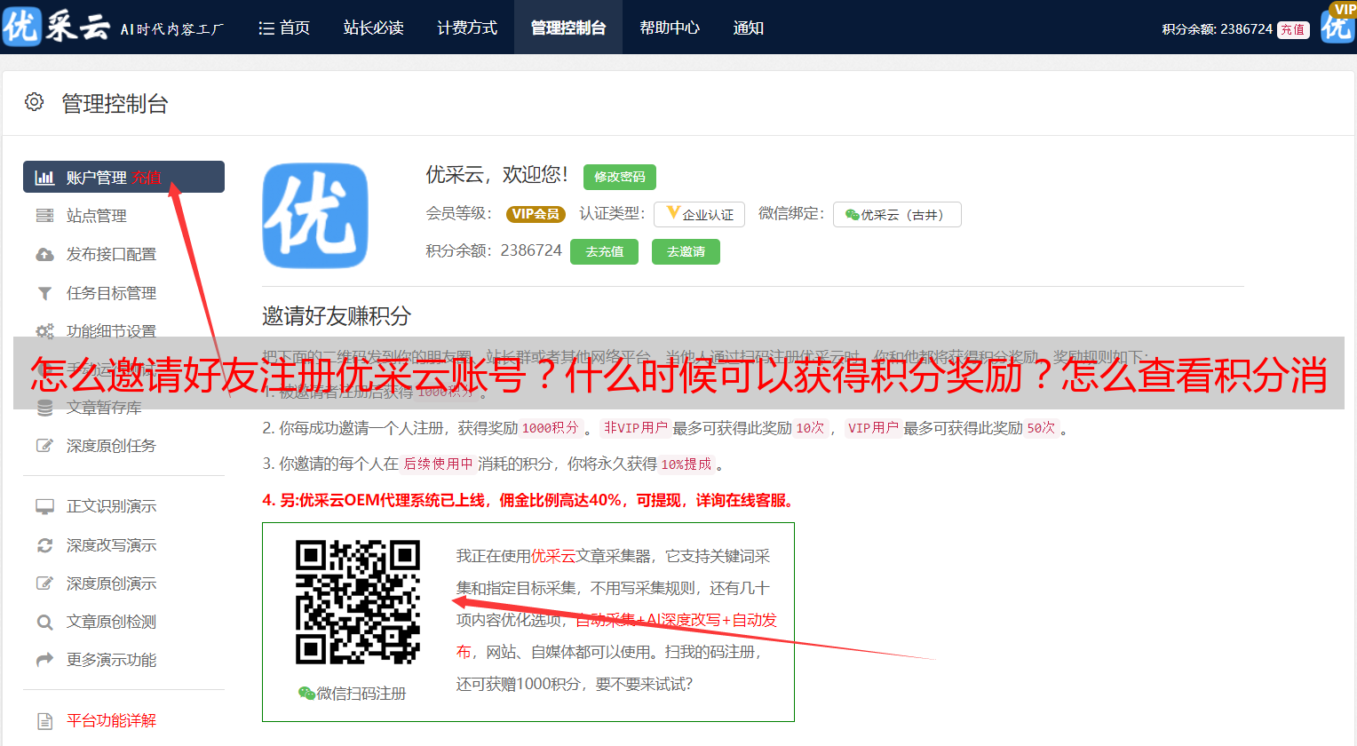This screenshot has height=746, width=1357.
Task: Click the 非VIP用户 tag in rule 2
Action: point(635,428)
